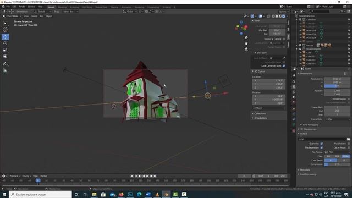The height and width of the screenshot is (198, 352).
Task: Open the File Format PNG dropdown
Action: coord(337,152)
